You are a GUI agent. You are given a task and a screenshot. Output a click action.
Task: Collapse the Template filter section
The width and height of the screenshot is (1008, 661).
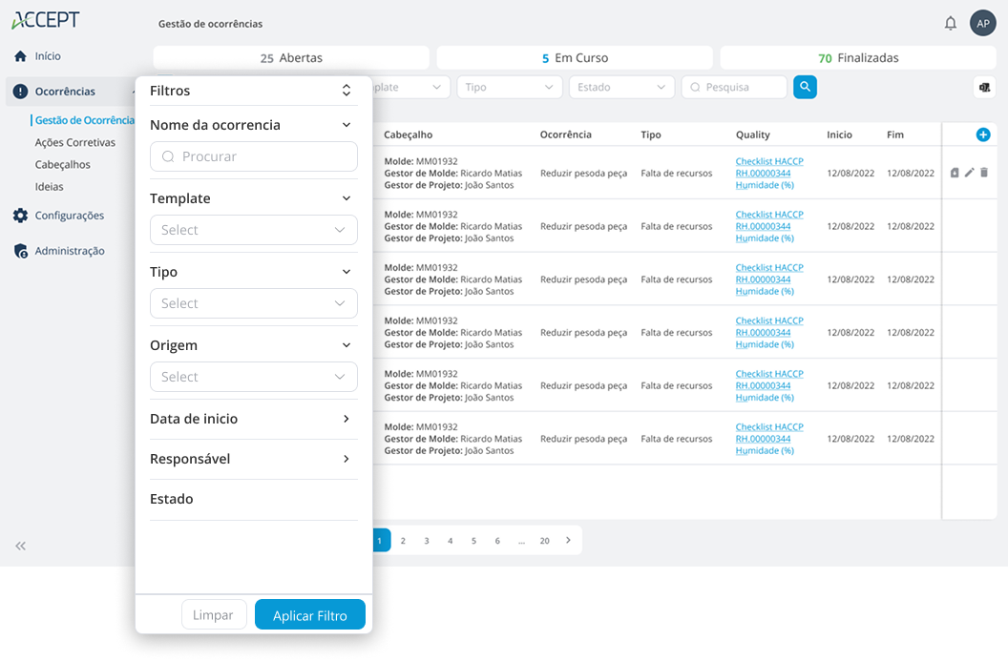(346, 198)
